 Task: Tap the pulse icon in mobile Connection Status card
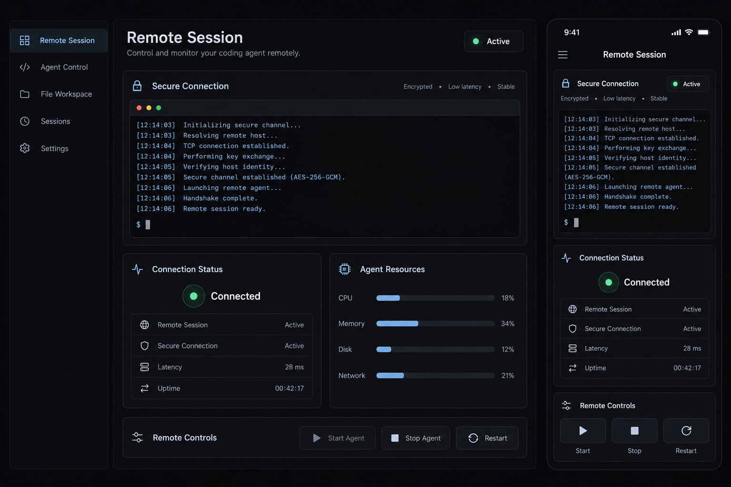coord(566,258)
